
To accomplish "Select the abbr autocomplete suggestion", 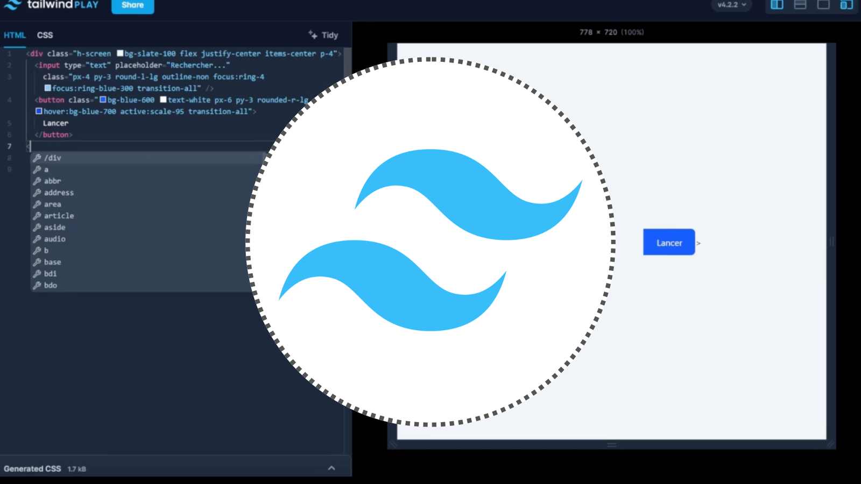I will coord(146,181).
